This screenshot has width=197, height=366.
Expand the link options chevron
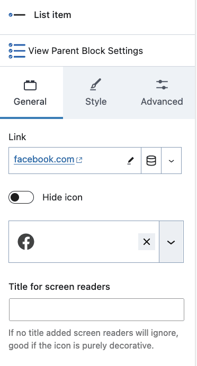tap(171, 161)
